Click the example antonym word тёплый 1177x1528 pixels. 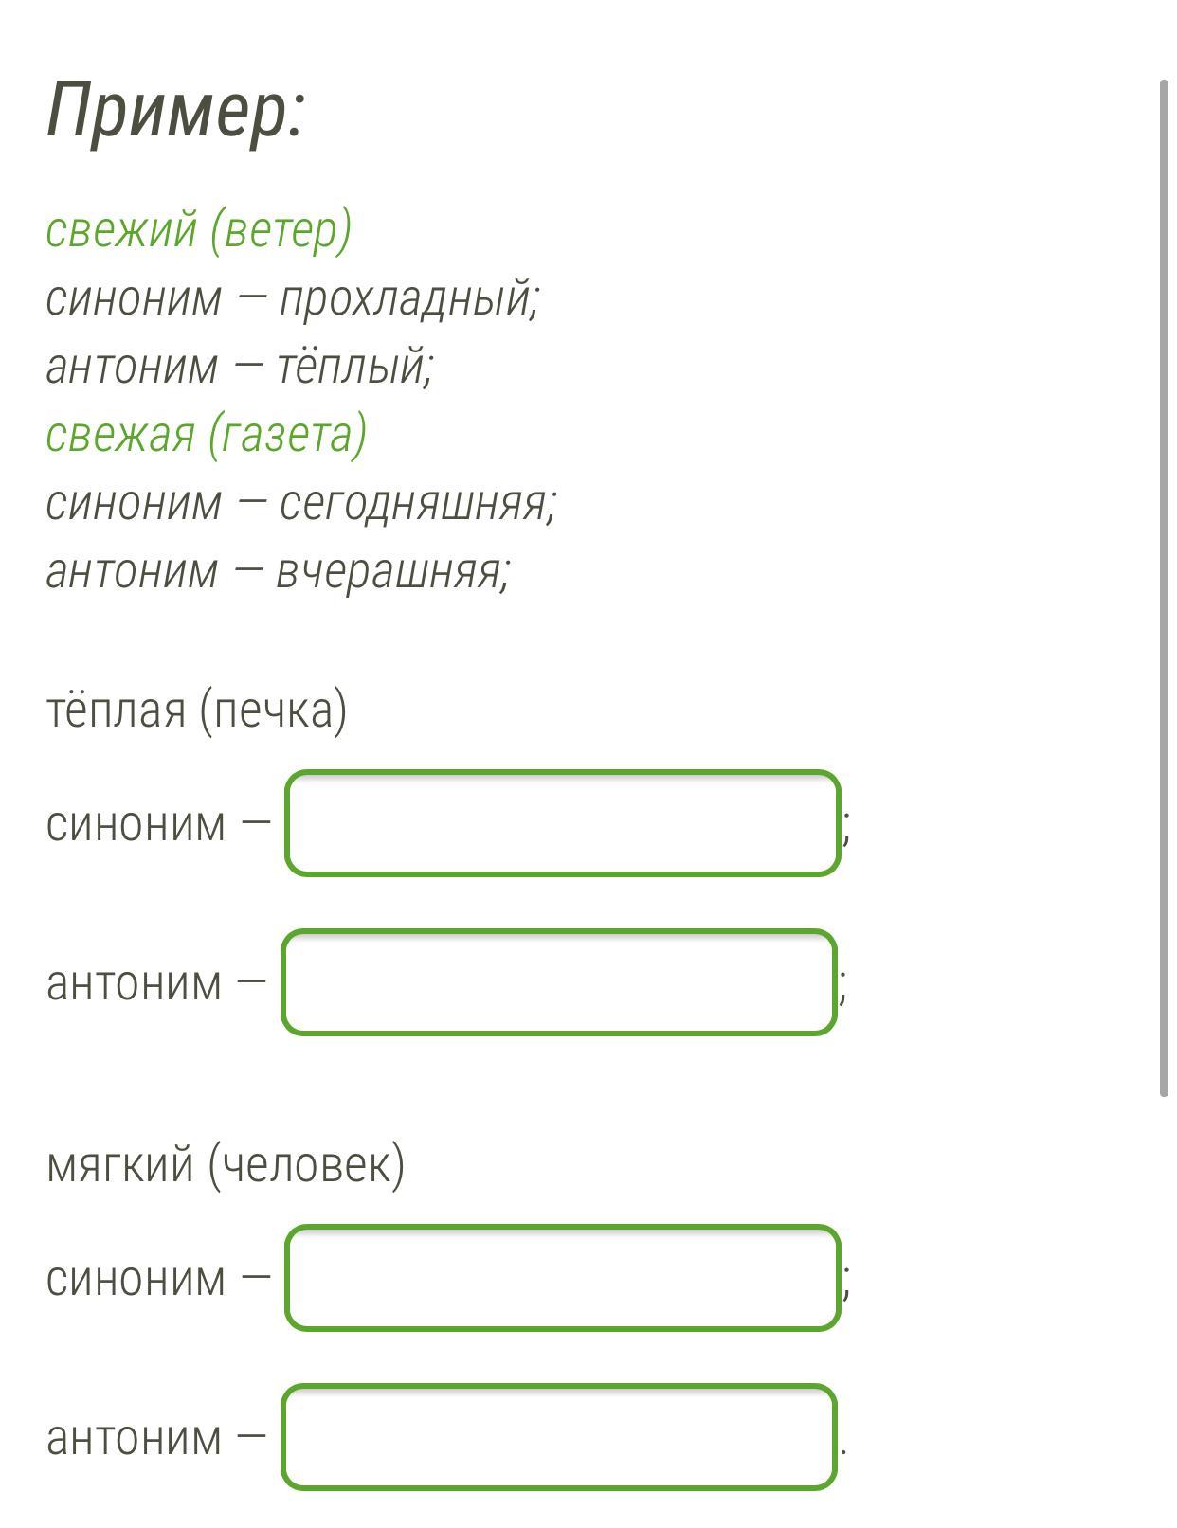[353, 367]
